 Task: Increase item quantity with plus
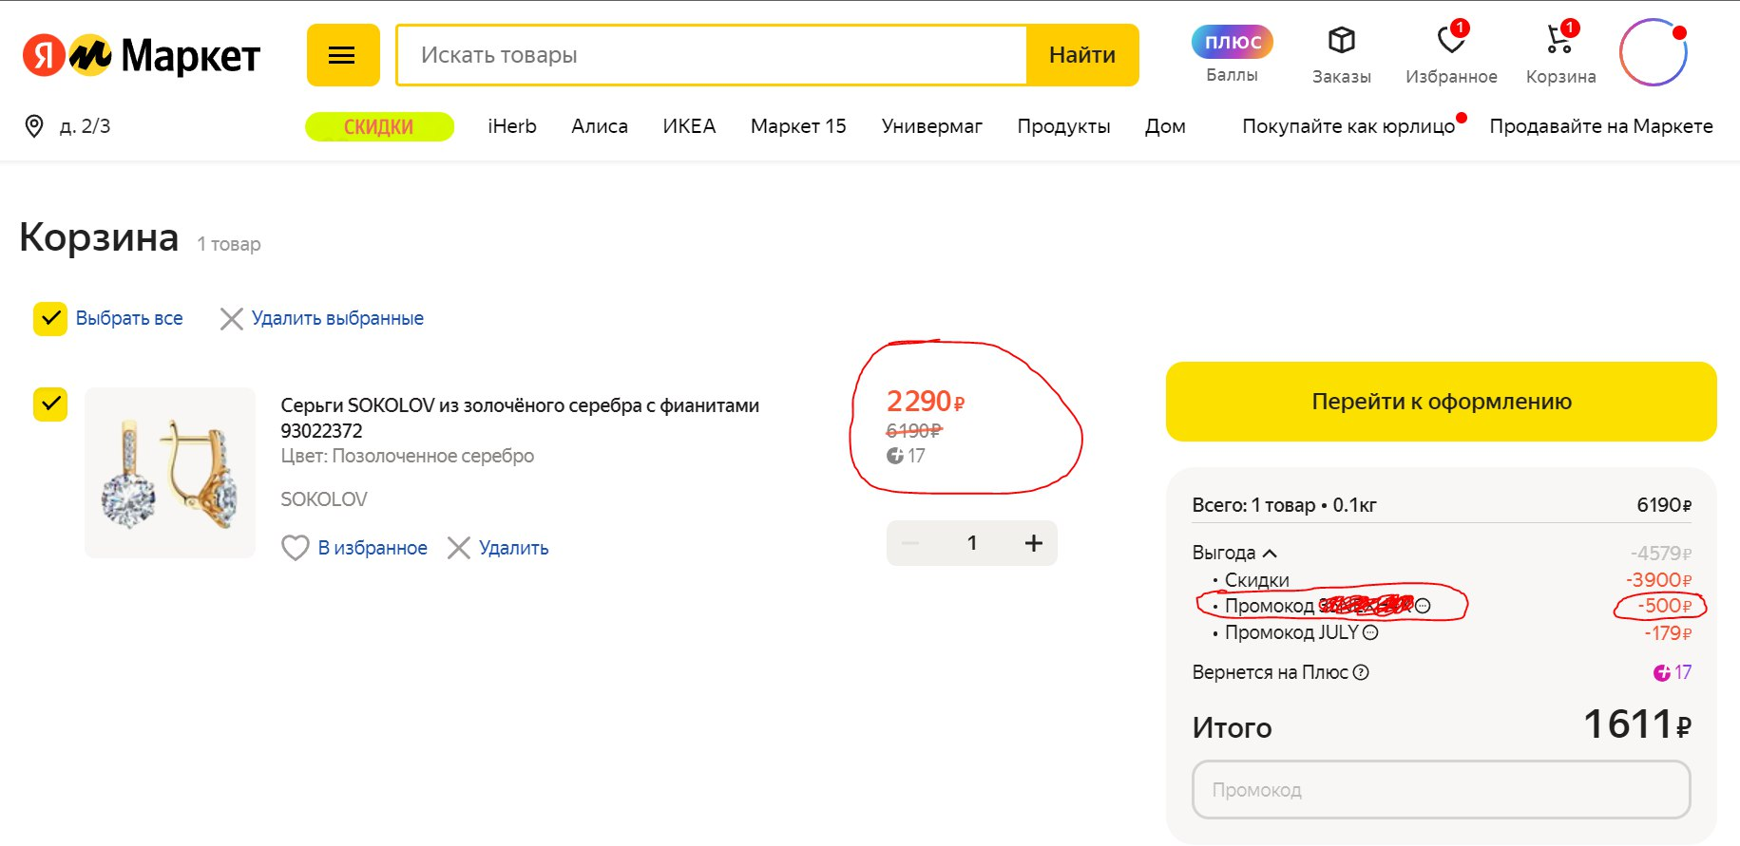(1034, 543)
